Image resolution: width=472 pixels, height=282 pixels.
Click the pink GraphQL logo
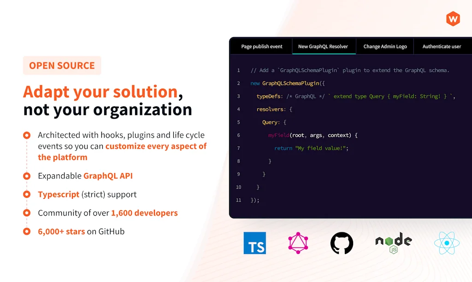tap(298, 243)
